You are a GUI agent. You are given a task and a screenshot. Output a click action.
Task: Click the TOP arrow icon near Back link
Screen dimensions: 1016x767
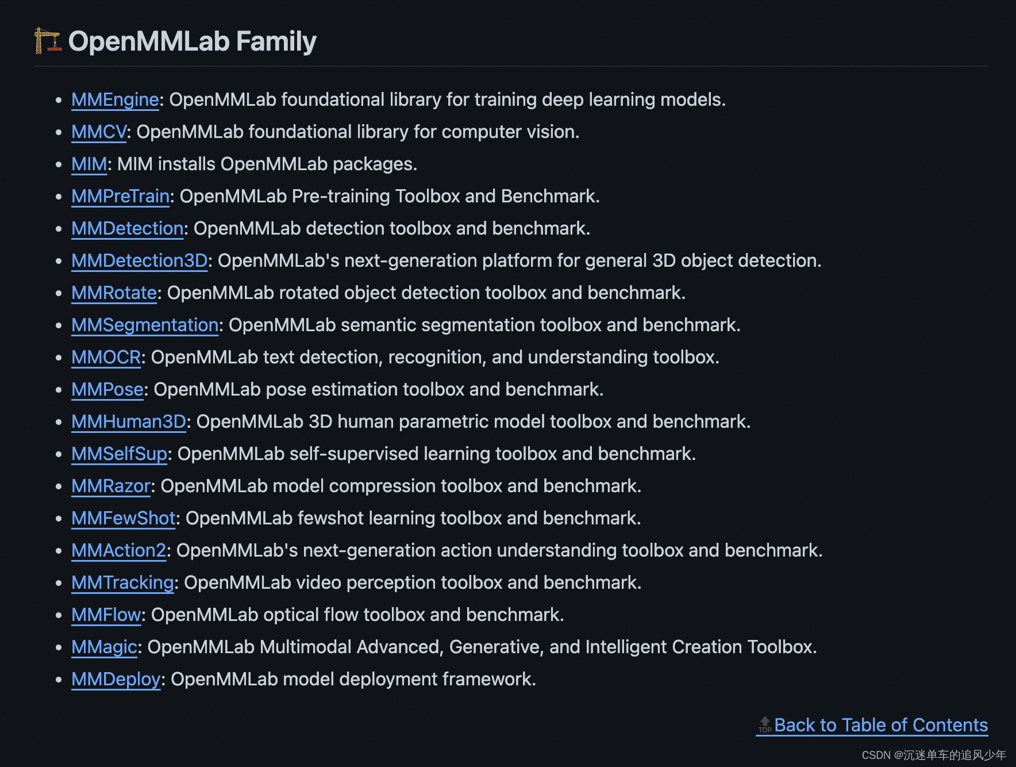coord(765,725)
